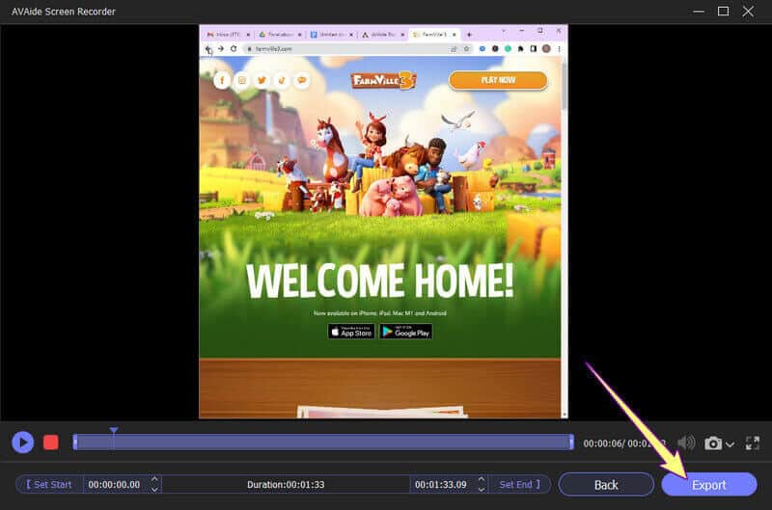The width and height of the screenshot is (772, 510).
Task: Maximize the AVAide Screen Recorder window
Action: 723,12
